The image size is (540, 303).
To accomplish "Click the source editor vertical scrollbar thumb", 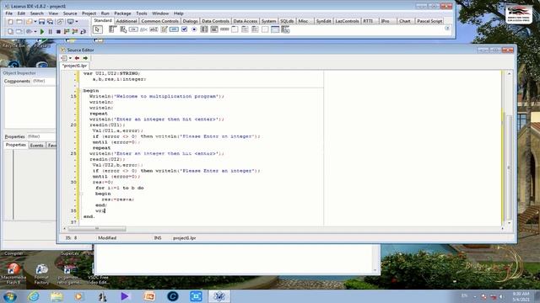I will [x=509, y=167].
